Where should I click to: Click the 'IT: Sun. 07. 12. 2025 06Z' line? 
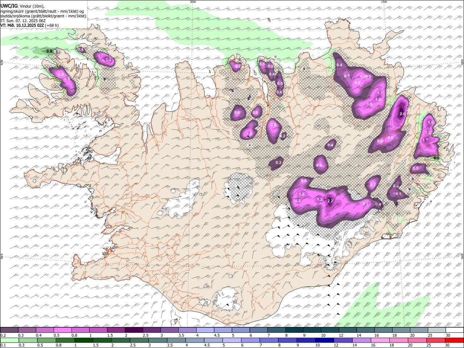[x=23, y=21]
